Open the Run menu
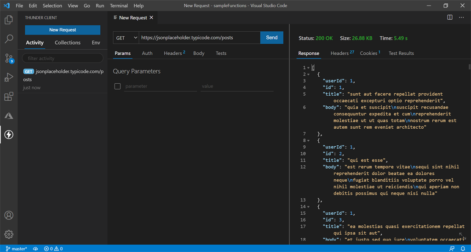The height and width of the screenshot is (252, 471). [100, 6]
